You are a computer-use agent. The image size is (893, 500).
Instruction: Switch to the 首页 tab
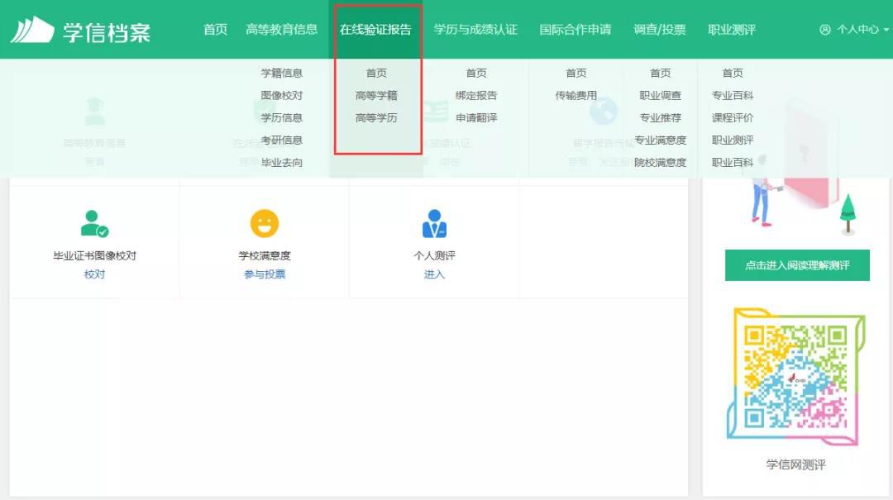tap(214, 29)
